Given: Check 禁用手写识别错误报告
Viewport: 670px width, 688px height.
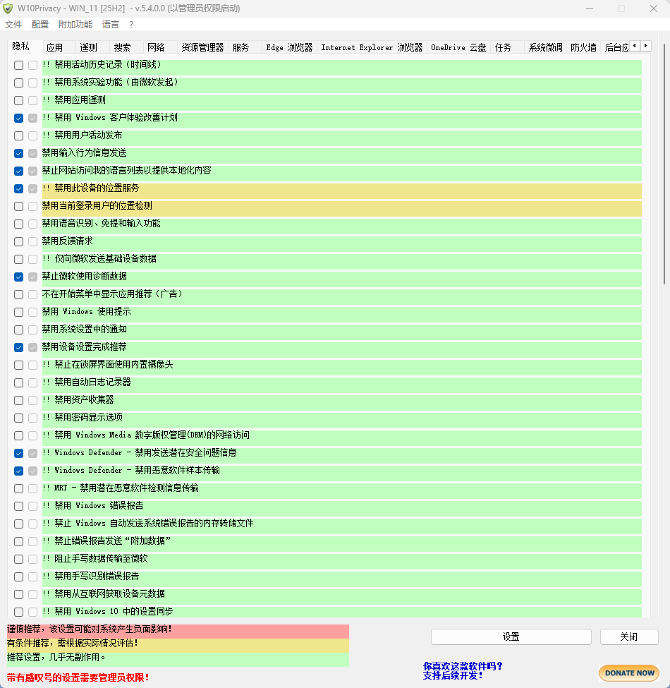Looking at the screenshot, I should (18, 577).
